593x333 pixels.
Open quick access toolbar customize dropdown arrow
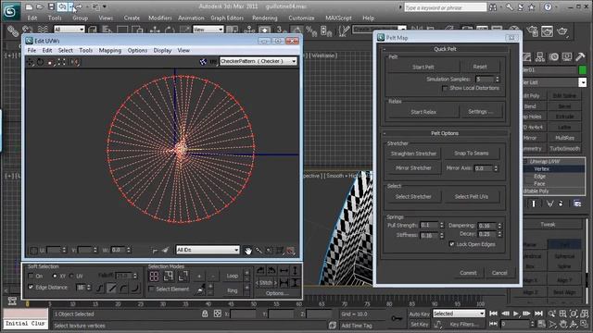[x=105, y=6]
